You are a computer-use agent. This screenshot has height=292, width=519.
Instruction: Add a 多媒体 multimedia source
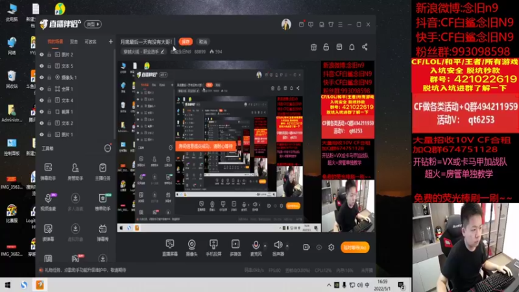point(235,248)
